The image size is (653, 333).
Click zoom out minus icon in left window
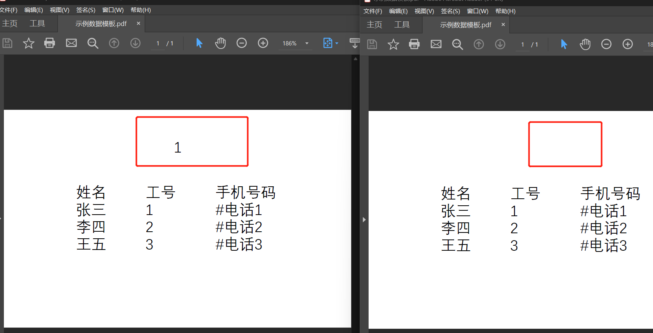point(241,43)
